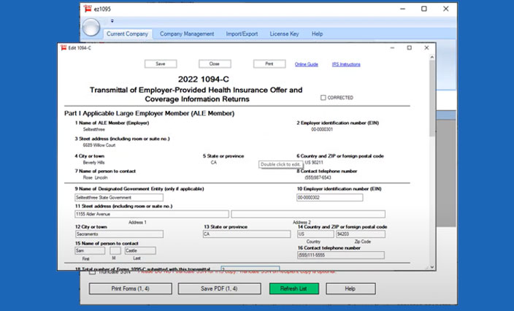
Task: Click the Save button in the 1094-C form
Action: [161, 64]
